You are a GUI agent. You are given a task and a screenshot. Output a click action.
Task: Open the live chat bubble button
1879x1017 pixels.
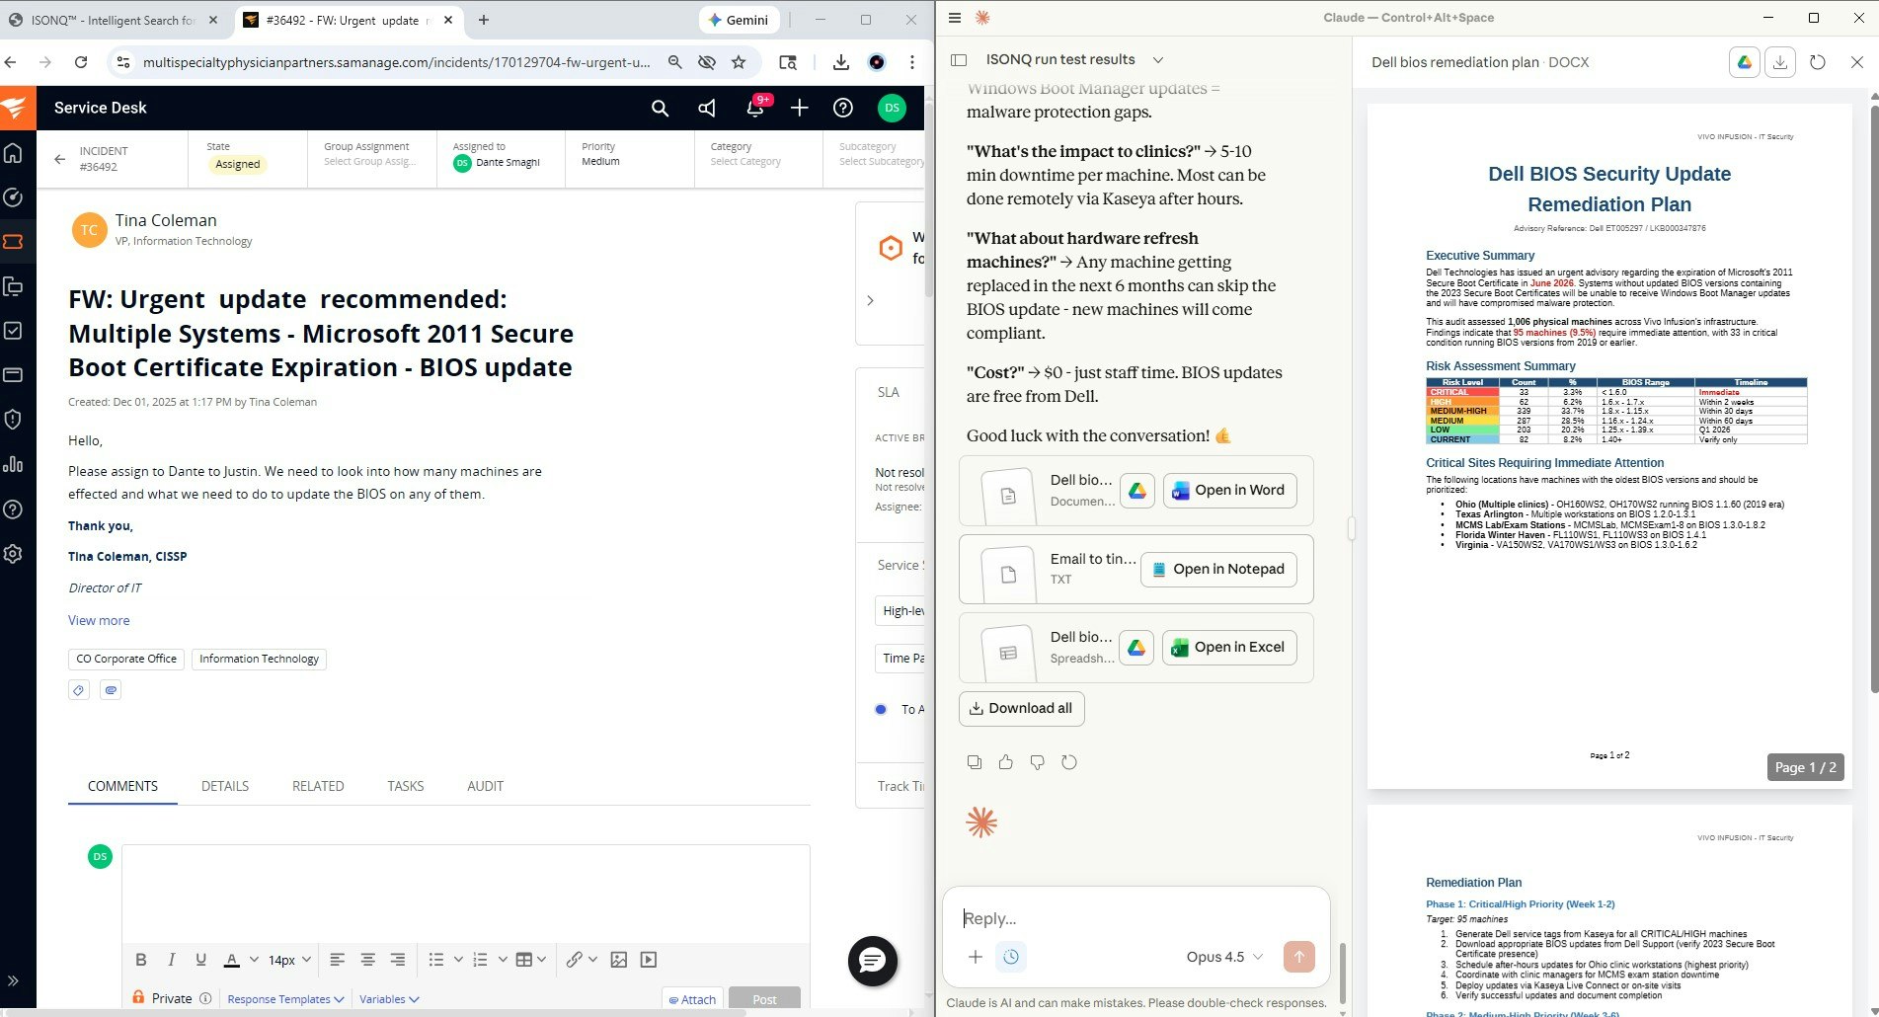[x=873, y=961]
